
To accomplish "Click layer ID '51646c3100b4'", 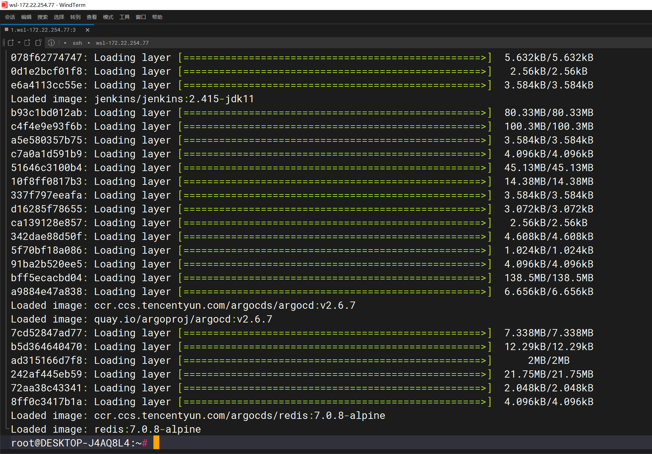I will coord(47,168).
